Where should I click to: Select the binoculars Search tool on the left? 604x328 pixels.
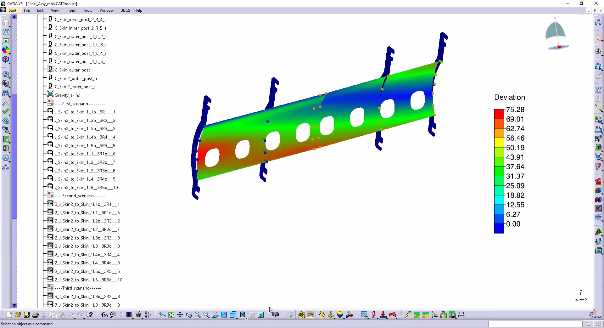click(x=6, y=93)
